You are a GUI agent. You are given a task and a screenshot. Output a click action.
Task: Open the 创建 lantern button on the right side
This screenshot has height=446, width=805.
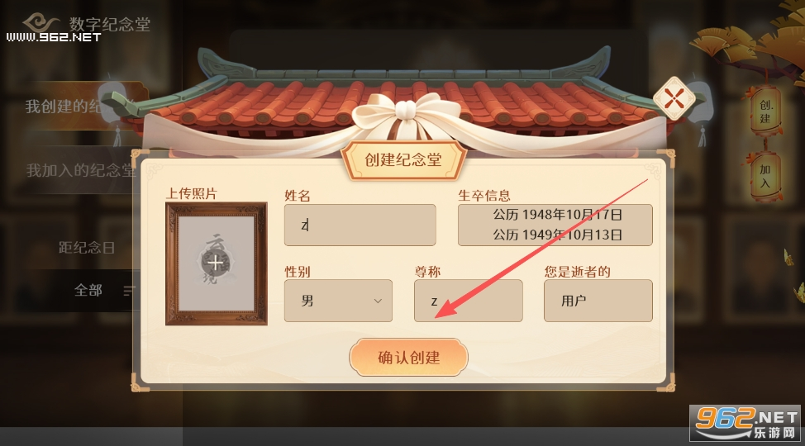pos(765,111)
